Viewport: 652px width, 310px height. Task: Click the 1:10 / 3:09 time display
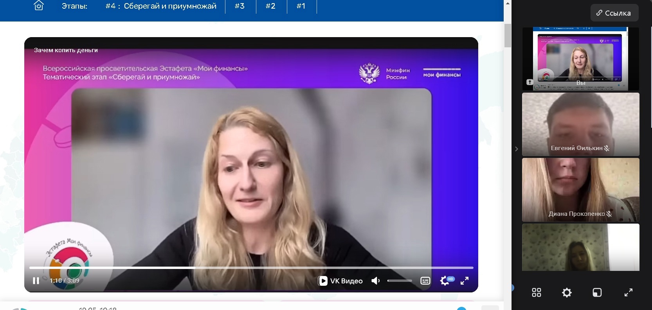point(65,281)
